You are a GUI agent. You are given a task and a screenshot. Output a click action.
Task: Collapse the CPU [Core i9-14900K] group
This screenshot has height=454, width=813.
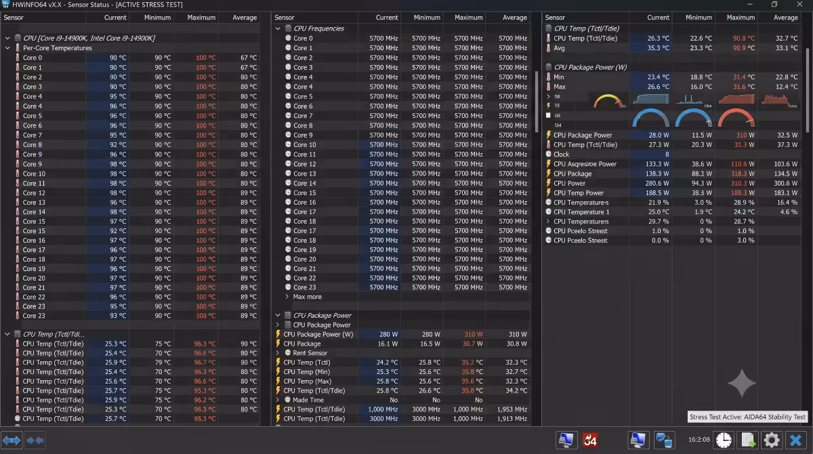tap(7, 39)
